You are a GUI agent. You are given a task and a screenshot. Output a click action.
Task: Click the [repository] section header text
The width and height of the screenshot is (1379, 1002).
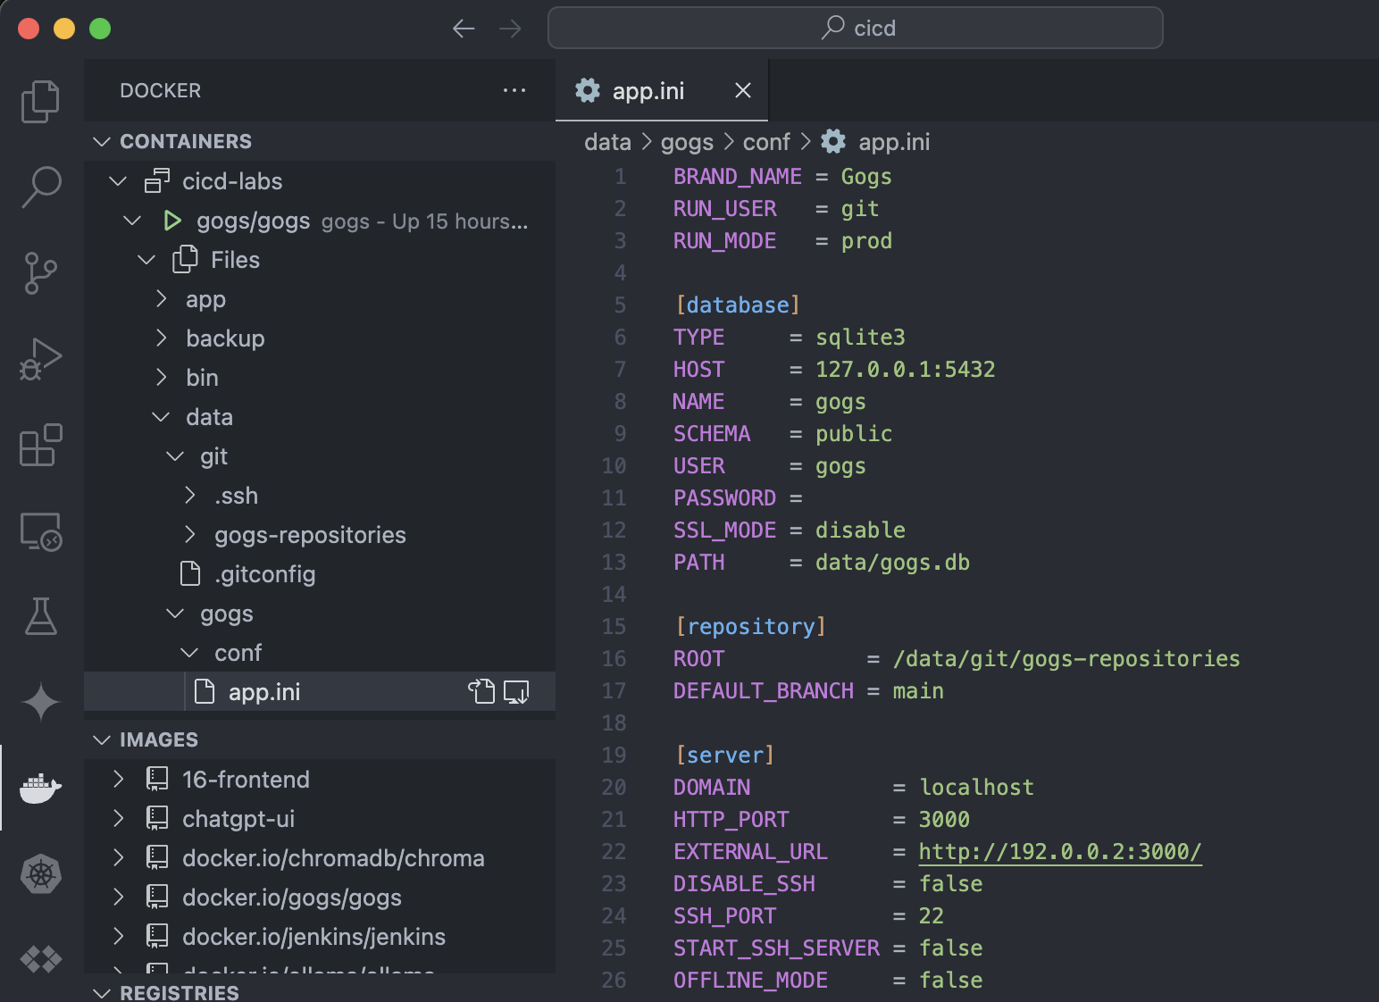coord(751,626)
